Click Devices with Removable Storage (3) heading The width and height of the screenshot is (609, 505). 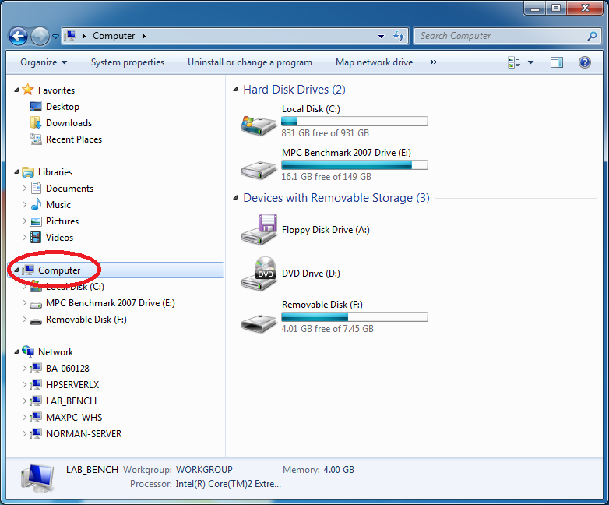point(336,198)
